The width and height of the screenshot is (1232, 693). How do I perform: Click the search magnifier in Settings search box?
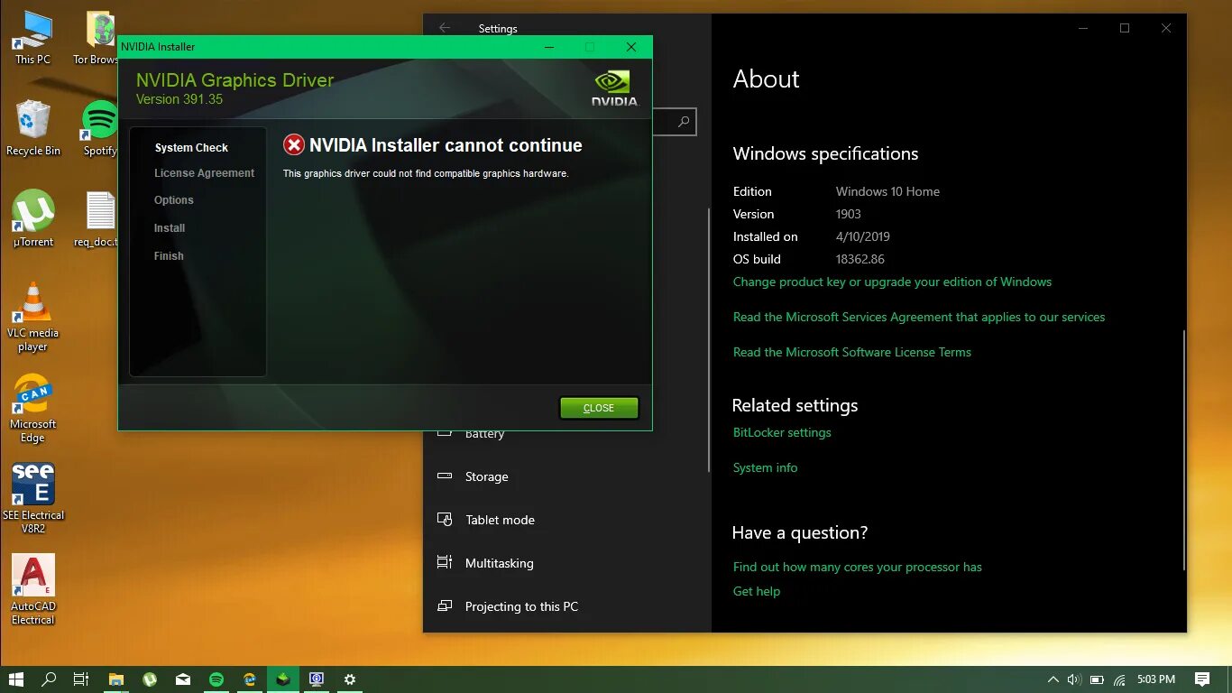coord(684,122)
